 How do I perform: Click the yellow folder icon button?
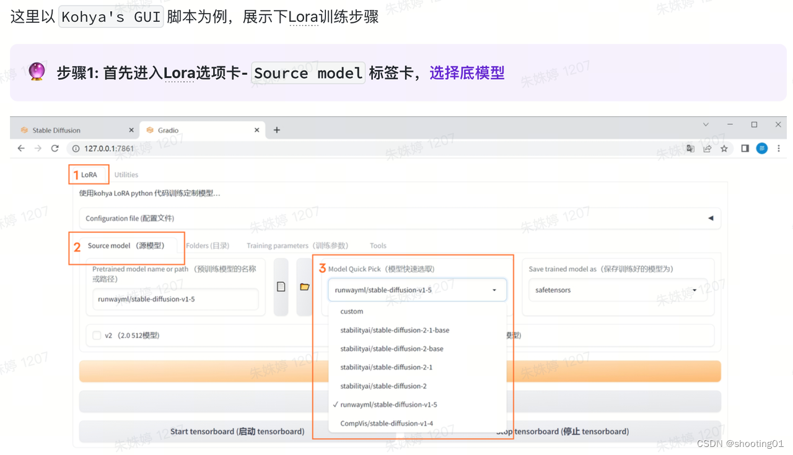pyautogui.click(x=304, y=287)
